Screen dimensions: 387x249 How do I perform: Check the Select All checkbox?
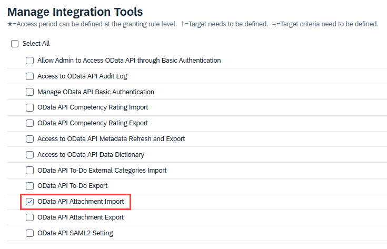coord(15,44)
